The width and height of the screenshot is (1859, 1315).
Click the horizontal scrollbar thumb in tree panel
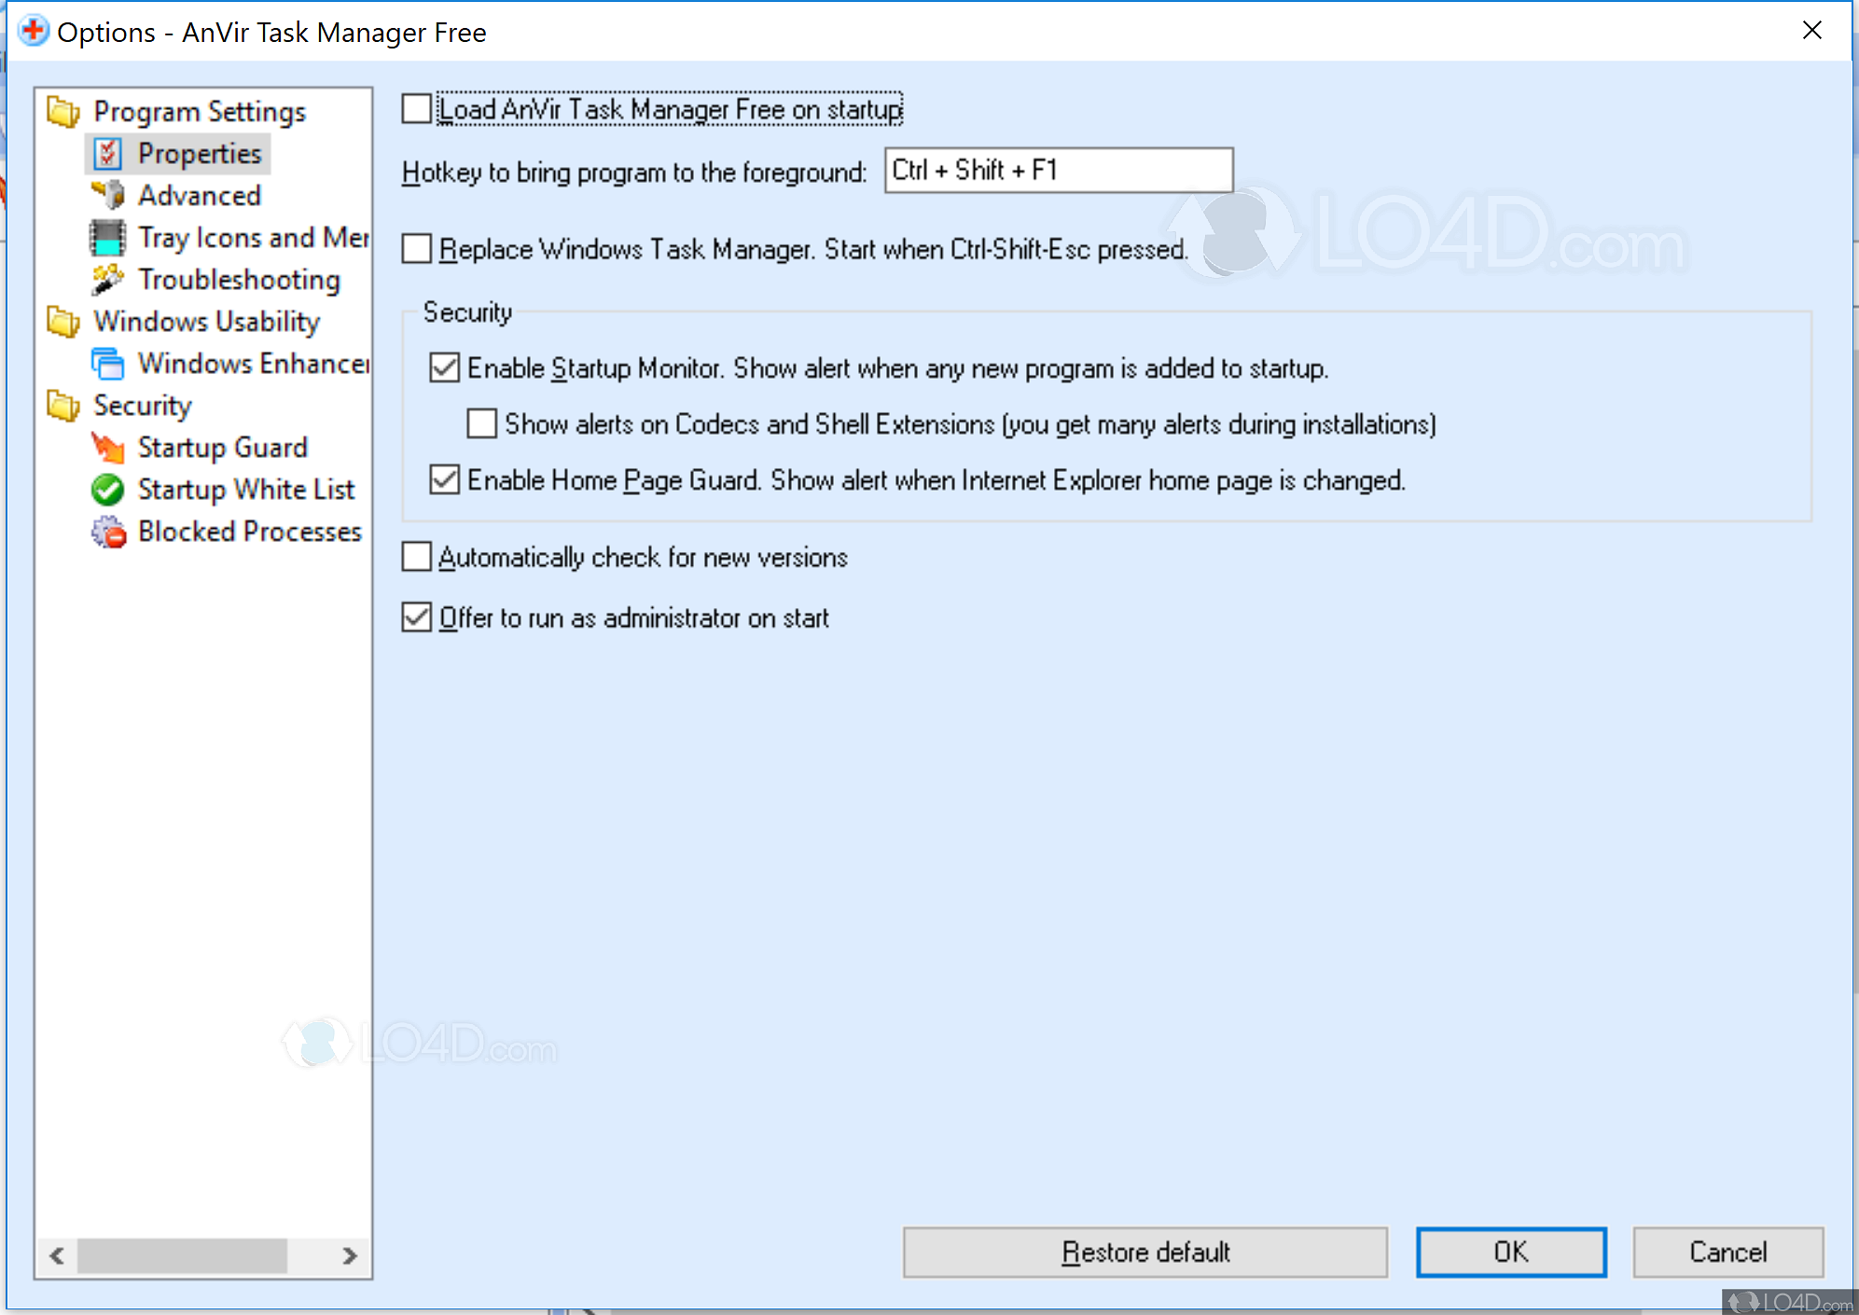point(182,1255)
